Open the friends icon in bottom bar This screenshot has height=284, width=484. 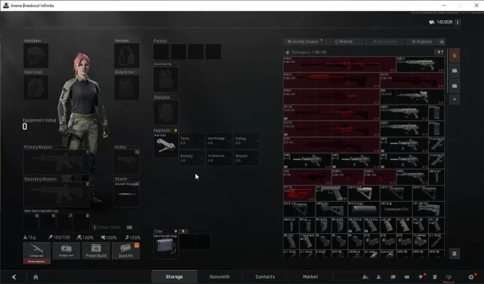(379, 277)
